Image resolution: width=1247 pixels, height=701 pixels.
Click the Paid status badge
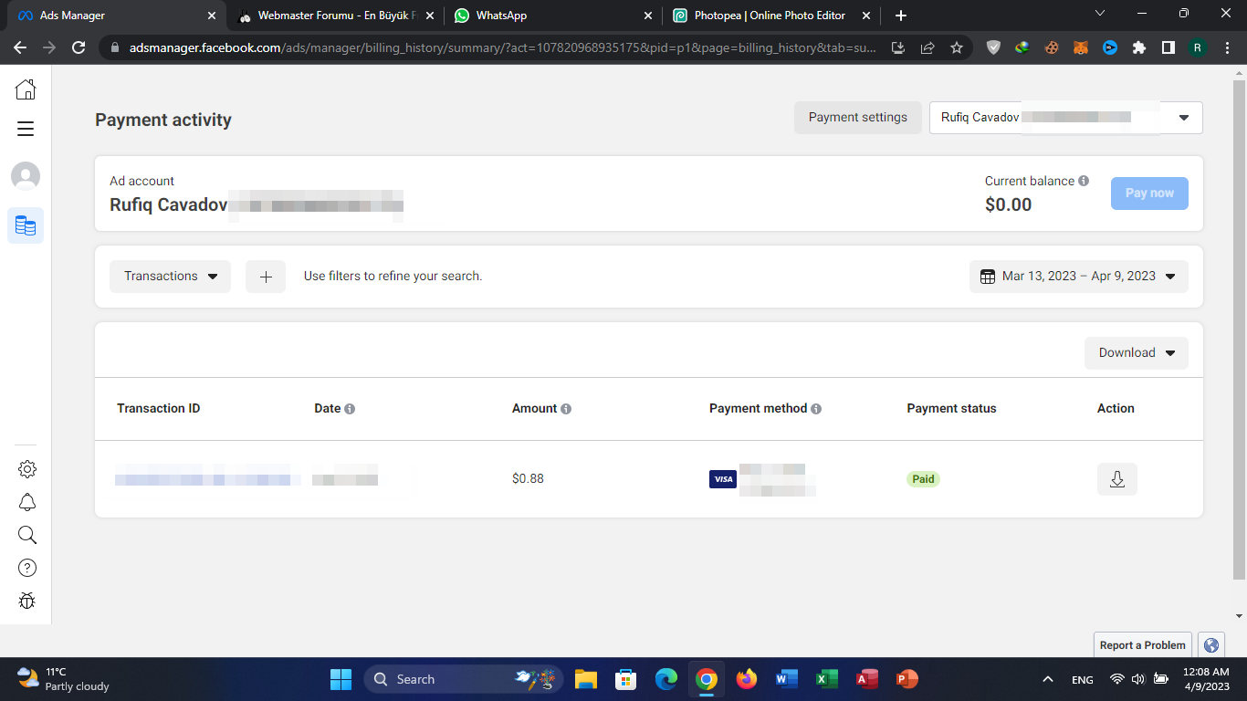tap(924, 479)
